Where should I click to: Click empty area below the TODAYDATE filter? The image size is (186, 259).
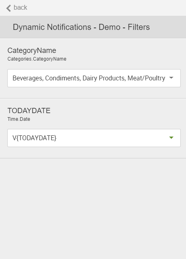pos(93,208)
